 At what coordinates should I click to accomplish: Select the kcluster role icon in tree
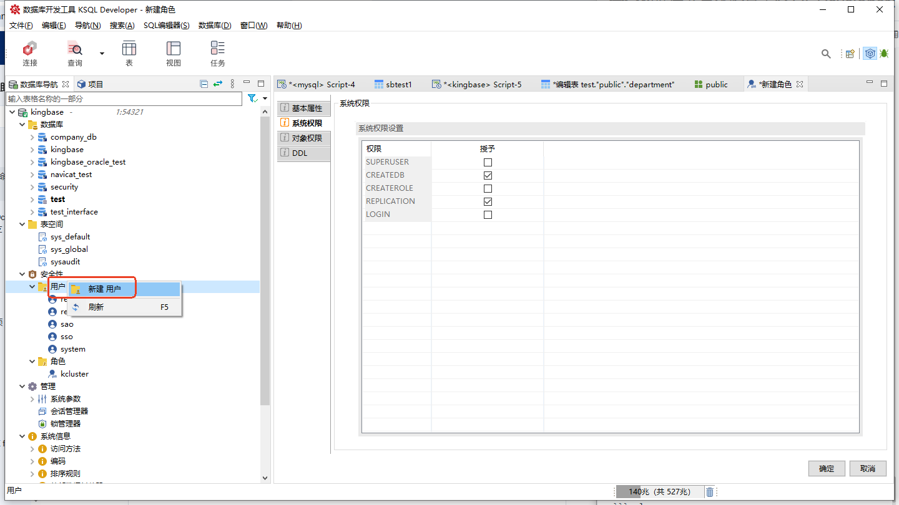click(x=52, y=374)
